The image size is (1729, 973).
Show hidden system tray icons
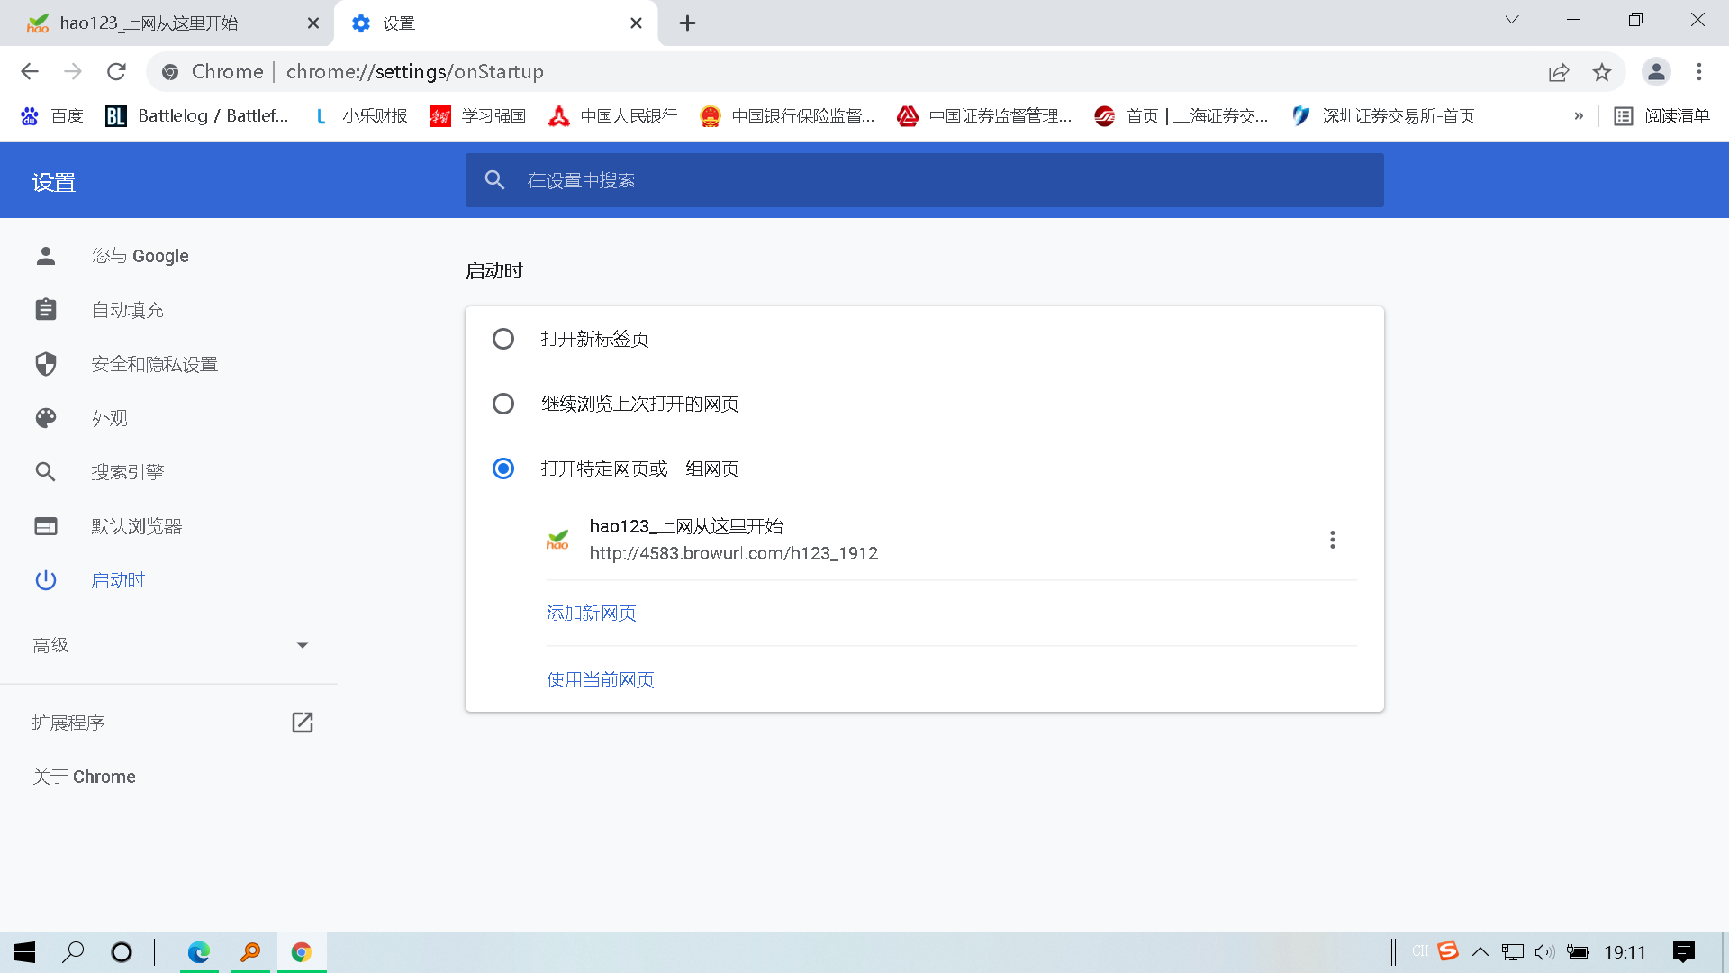tap(1480, 952)
